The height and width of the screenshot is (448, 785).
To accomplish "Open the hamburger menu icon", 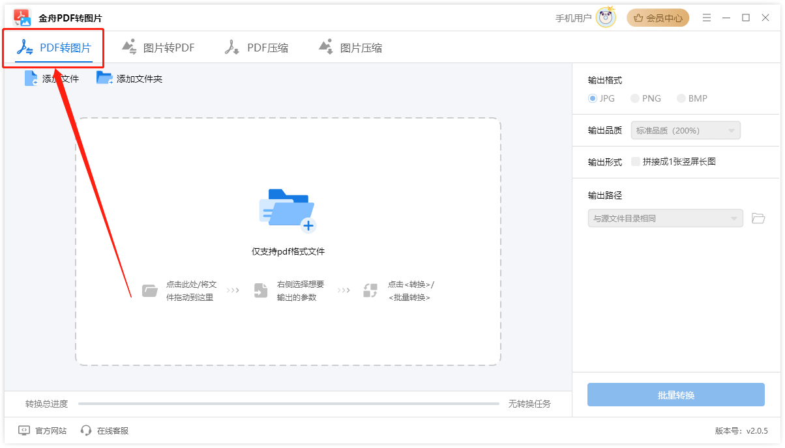I will (x=707, y=18).
